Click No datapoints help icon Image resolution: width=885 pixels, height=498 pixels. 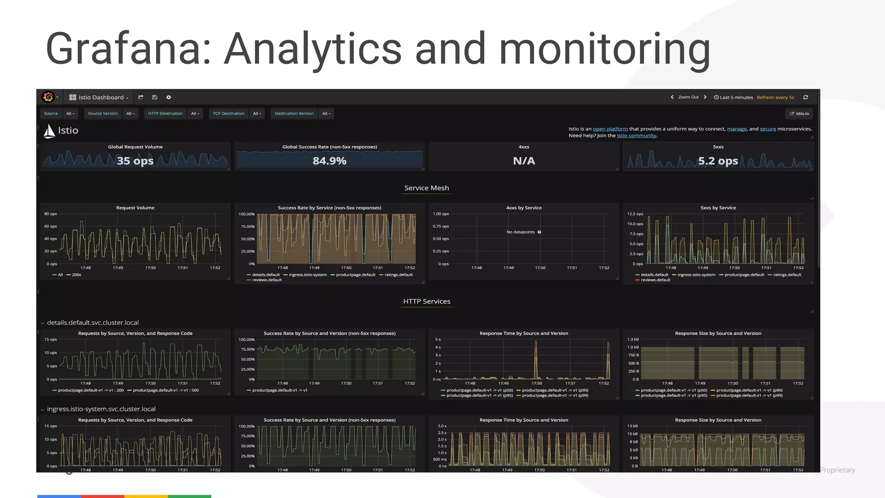[539, 232]
